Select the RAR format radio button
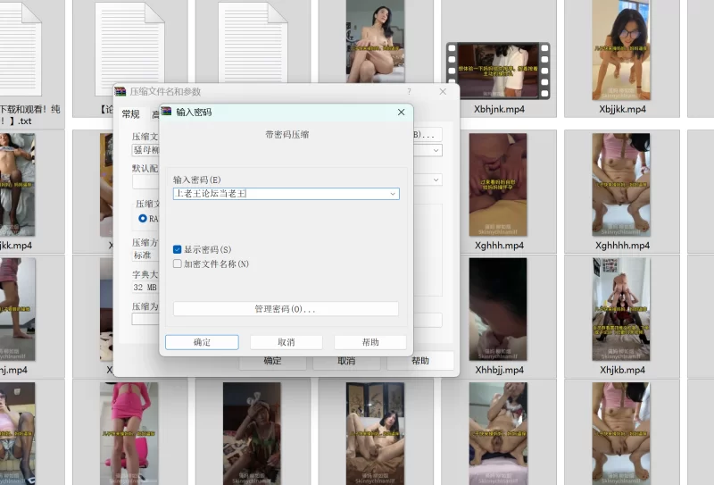714x485 pixels. click(143, 218)
